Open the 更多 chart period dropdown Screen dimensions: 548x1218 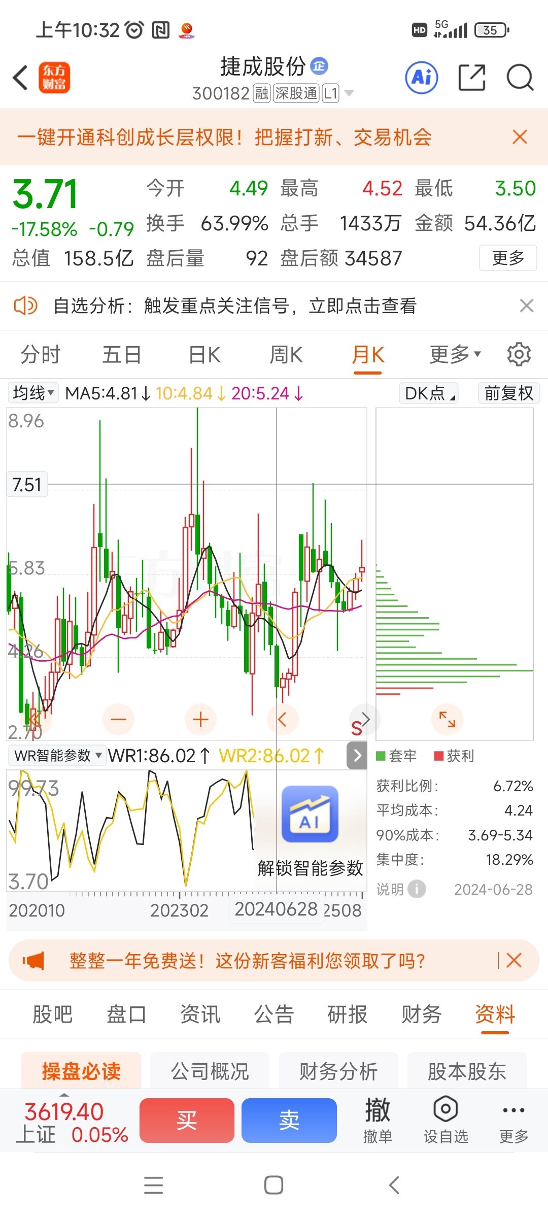tap(455, 354)
